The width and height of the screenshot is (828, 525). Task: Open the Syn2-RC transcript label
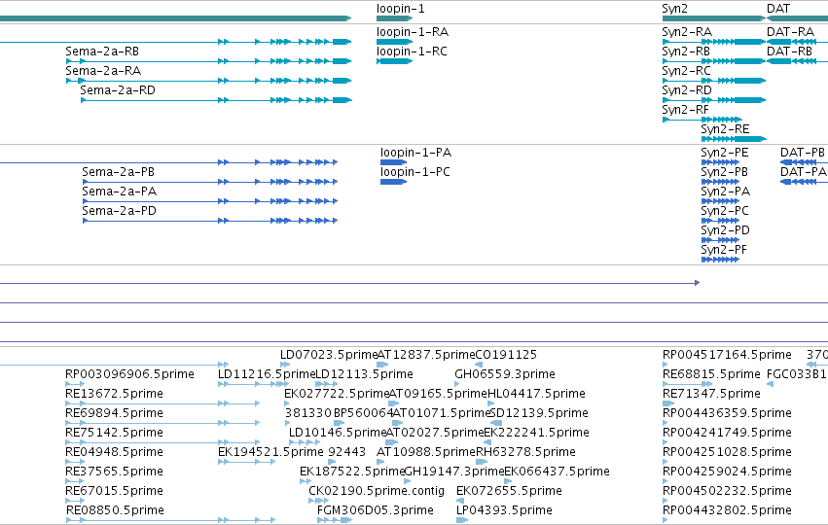click(687, 71)
